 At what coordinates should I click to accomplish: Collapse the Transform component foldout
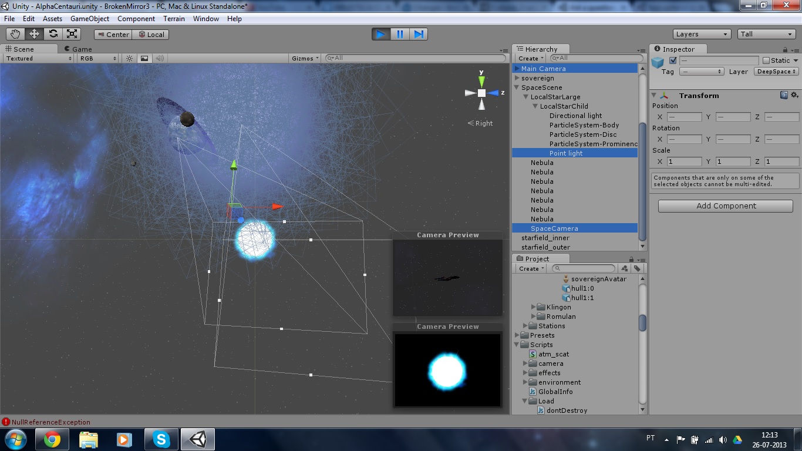point(653,96)
